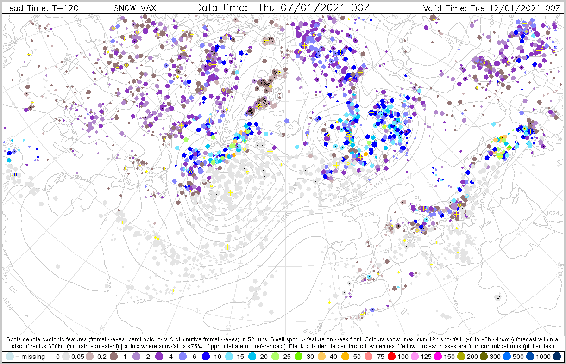Screen dimensions: 566x364
Task: Click the "= missing" legend label
Action: (x=30, y=357)
